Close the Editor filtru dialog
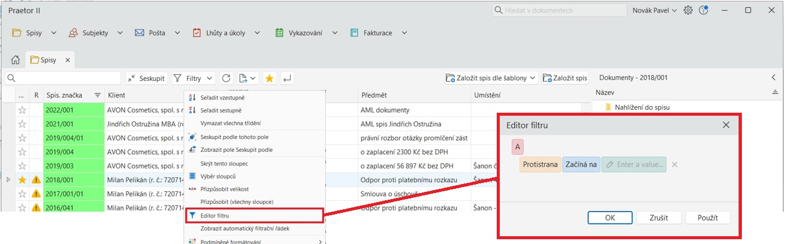The image size is (785, 244). tap(726, 125)
